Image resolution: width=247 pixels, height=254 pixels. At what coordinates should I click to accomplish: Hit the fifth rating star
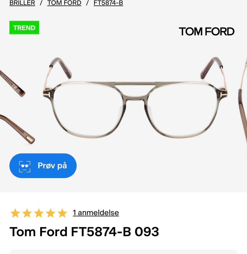pos(62,213)
